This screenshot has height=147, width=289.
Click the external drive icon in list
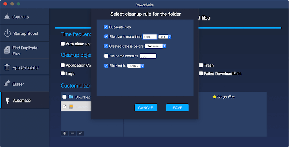(x=71, y=107)
